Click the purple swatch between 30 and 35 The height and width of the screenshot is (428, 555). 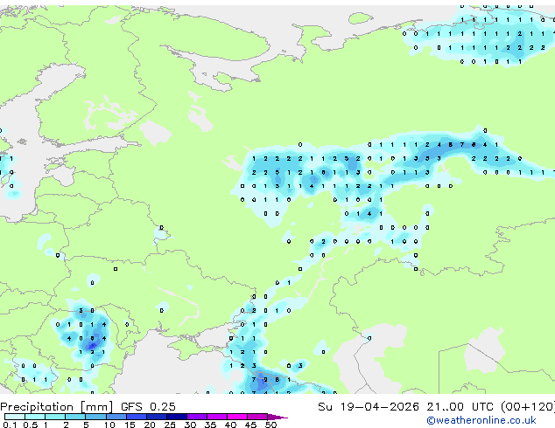[x=196, y=417]
